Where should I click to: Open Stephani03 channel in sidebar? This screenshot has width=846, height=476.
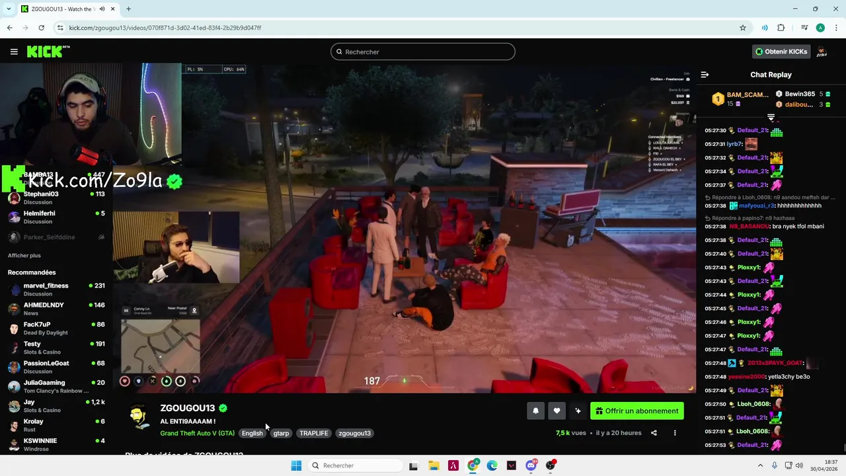tap(56, 198)
